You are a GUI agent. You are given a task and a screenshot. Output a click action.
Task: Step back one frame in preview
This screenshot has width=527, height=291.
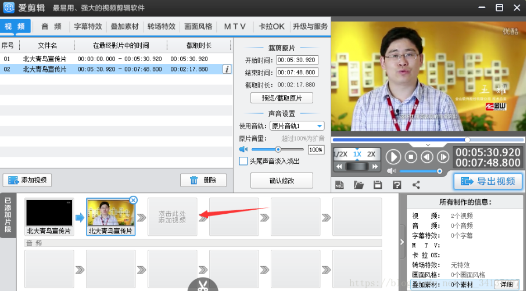427,157
